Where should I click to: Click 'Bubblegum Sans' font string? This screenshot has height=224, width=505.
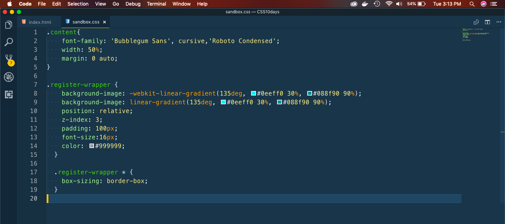(x=141, y=41)
